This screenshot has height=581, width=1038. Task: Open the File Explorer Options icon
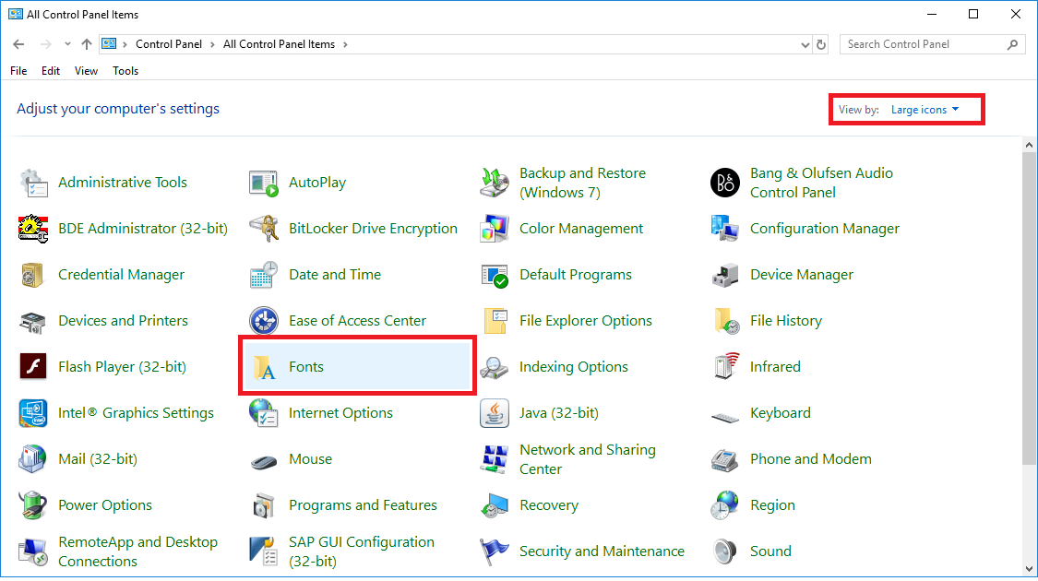(495, 321)
